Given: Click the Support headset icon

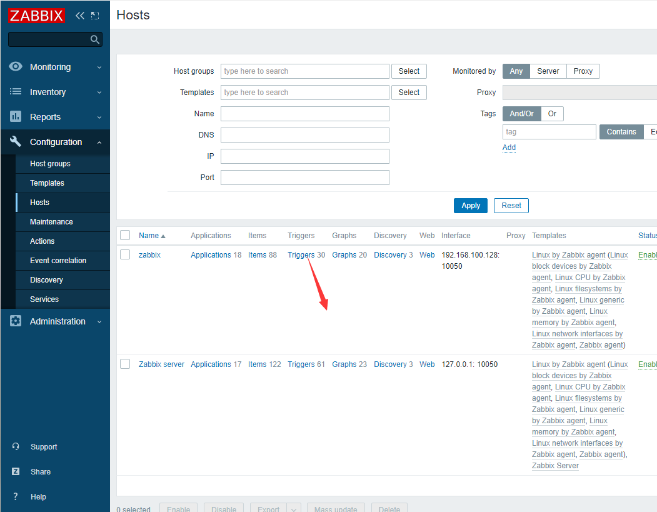Looking at the screenshot, I should point(16,446).
